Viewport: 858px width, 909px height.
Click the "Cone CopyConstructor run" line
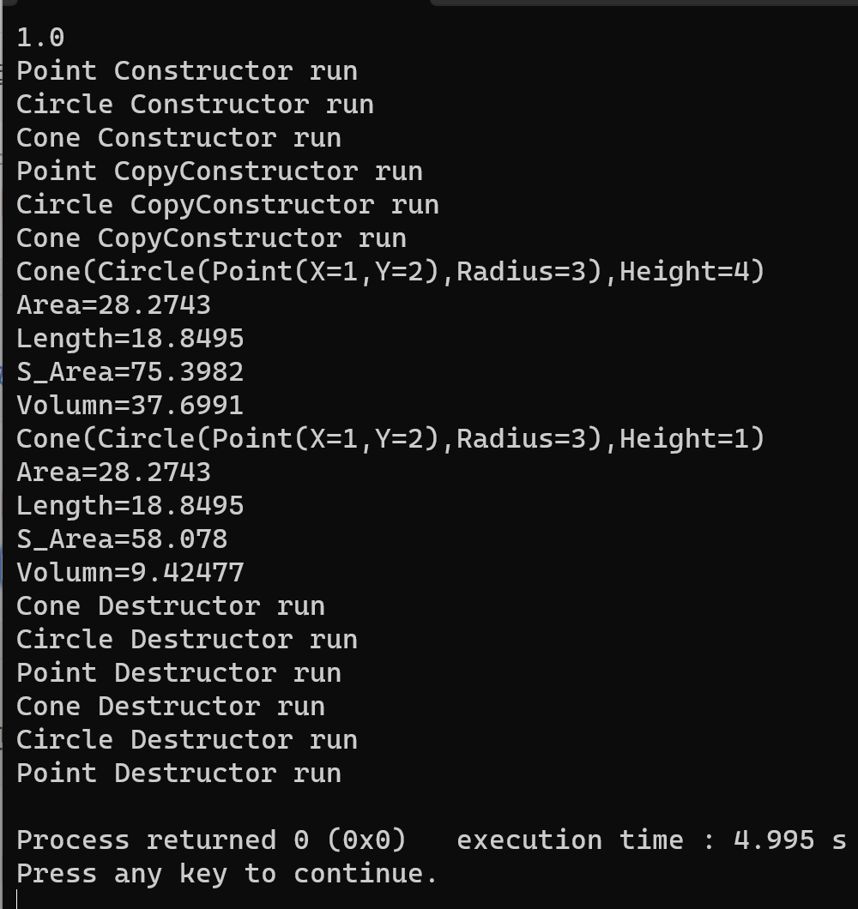[x=211, y=238]
